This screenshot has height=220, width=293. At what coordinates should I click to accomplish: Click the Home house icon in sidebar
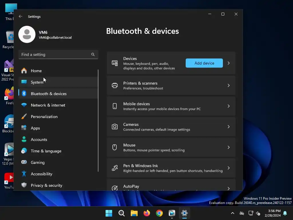24,71
